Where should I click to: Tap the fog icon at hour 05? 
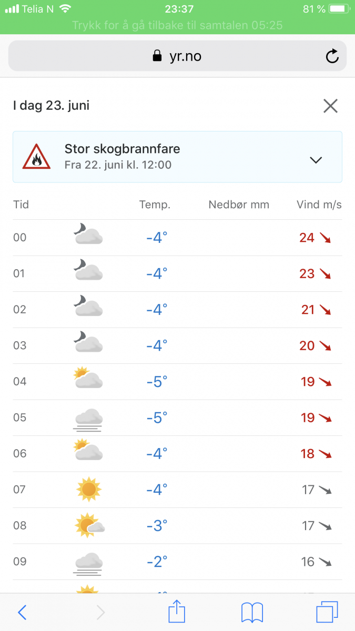[88, 419]
